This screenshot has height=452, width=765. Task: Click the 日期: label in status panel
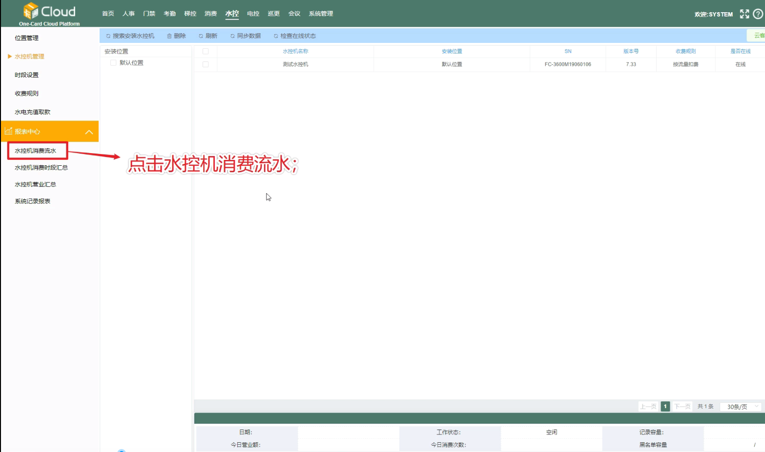[x=246, y=432]
